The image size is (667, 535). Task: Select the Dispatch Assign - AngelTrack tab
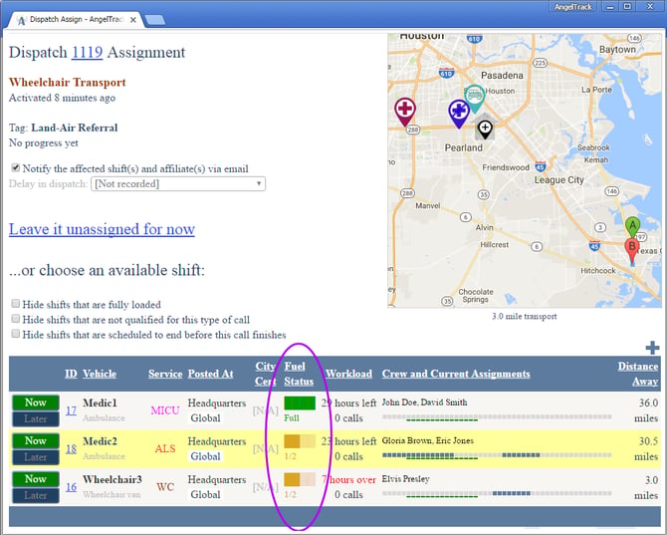[77, 20]
